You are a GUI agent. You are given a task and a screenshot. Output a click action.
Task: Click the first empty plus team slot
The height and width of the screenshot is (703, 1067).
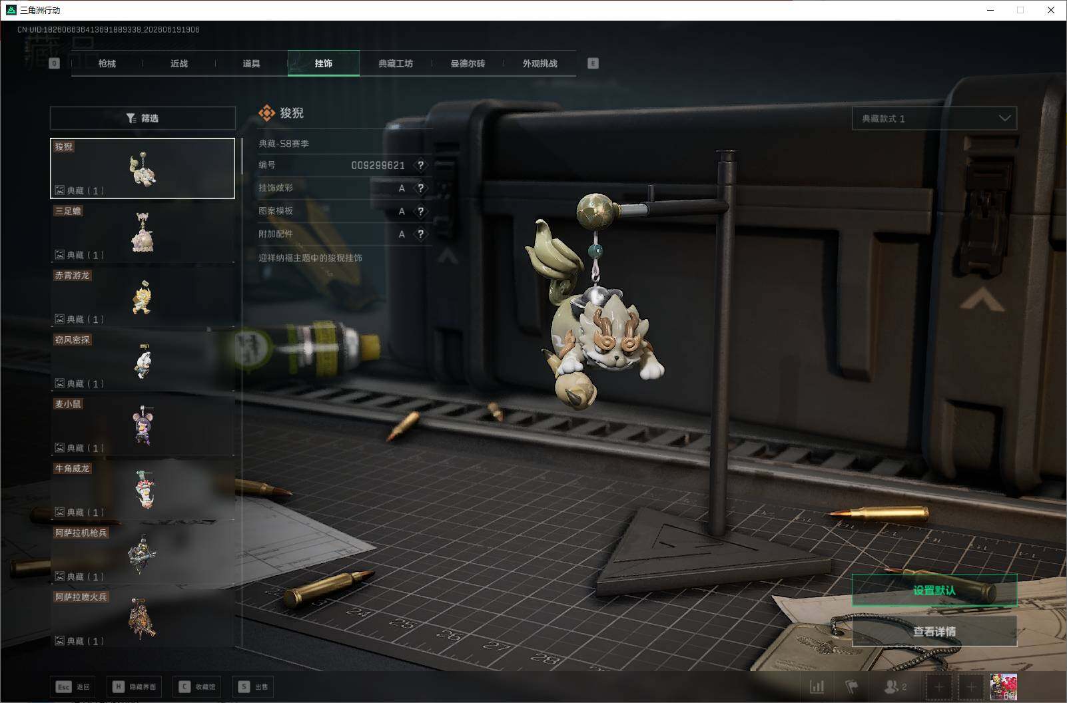(939, 686)
